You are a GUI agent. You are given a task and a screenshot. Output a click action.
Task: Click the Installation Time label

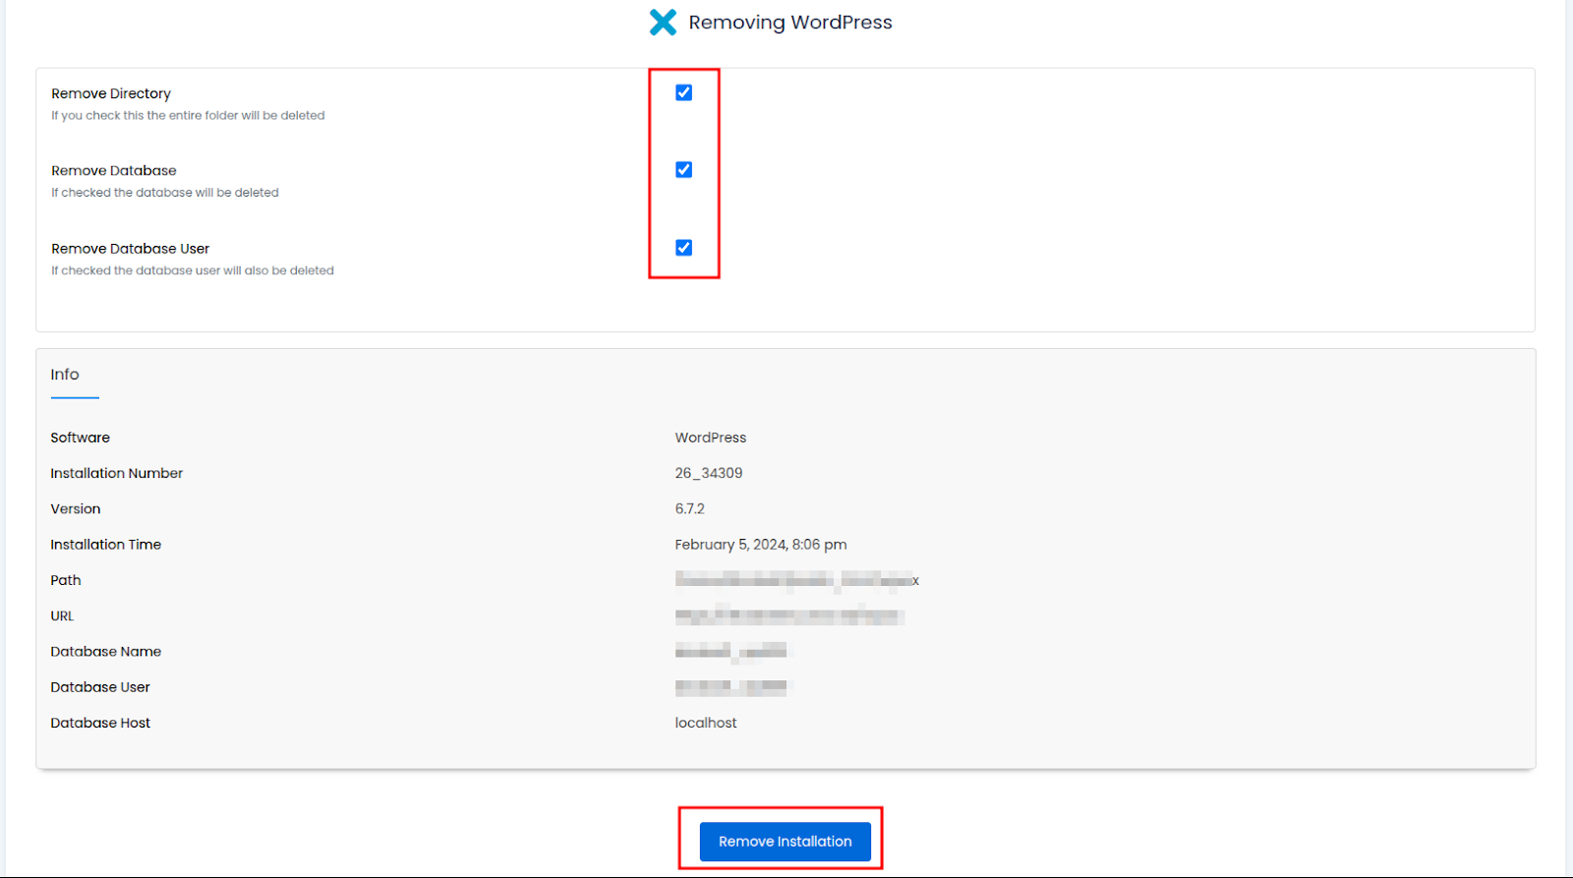[x=106, y=544]
